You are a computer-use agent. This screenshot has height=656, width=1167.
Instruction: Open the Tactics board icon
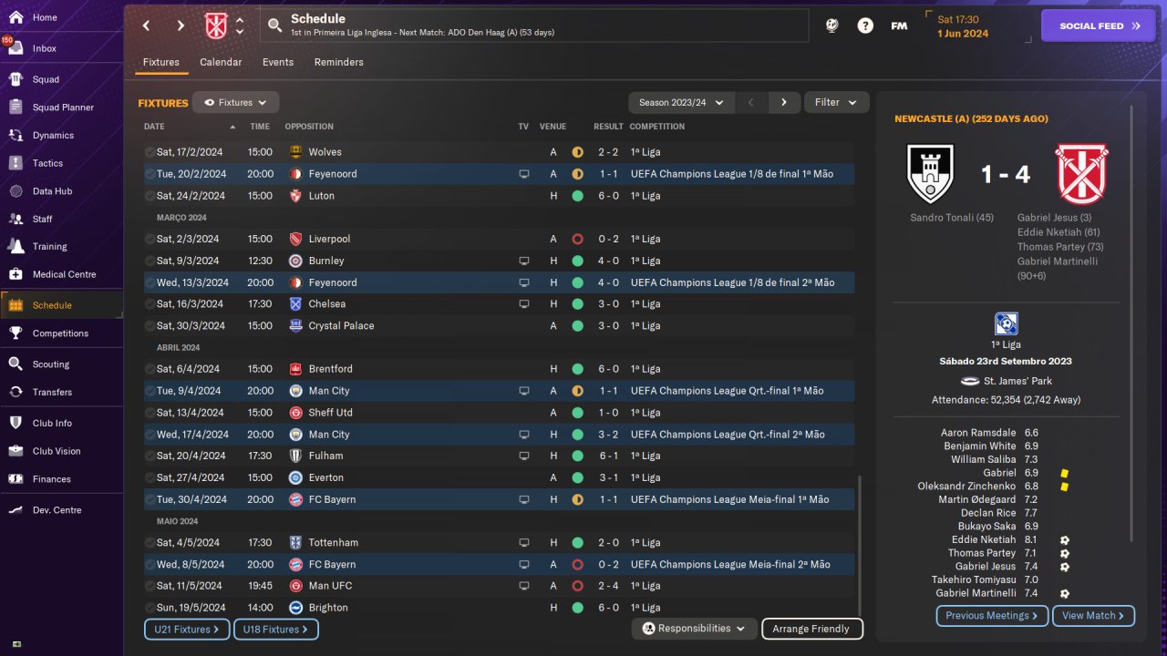click(x=15, y=163)
